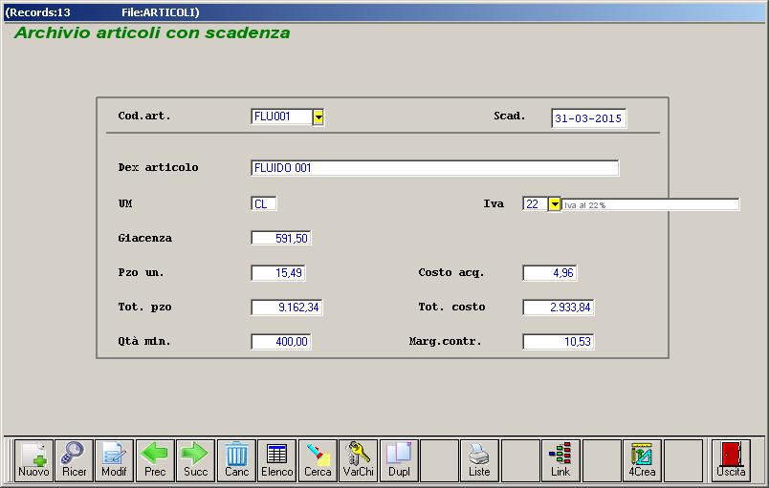Print lists using Liste
The image size is (769, 488).
[x=479, y=460]
